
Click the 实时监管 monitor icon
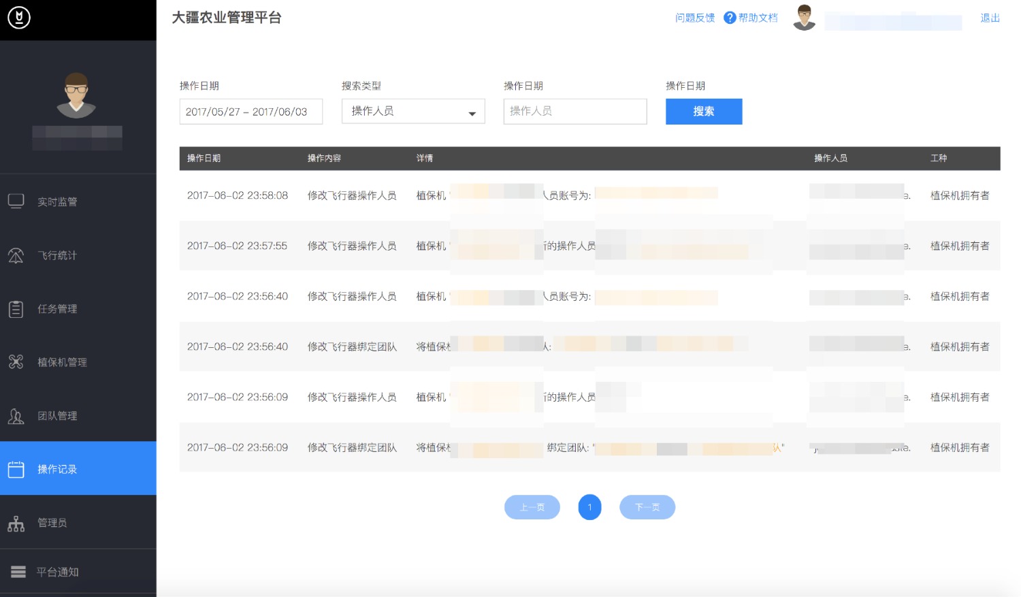point(16,201)
